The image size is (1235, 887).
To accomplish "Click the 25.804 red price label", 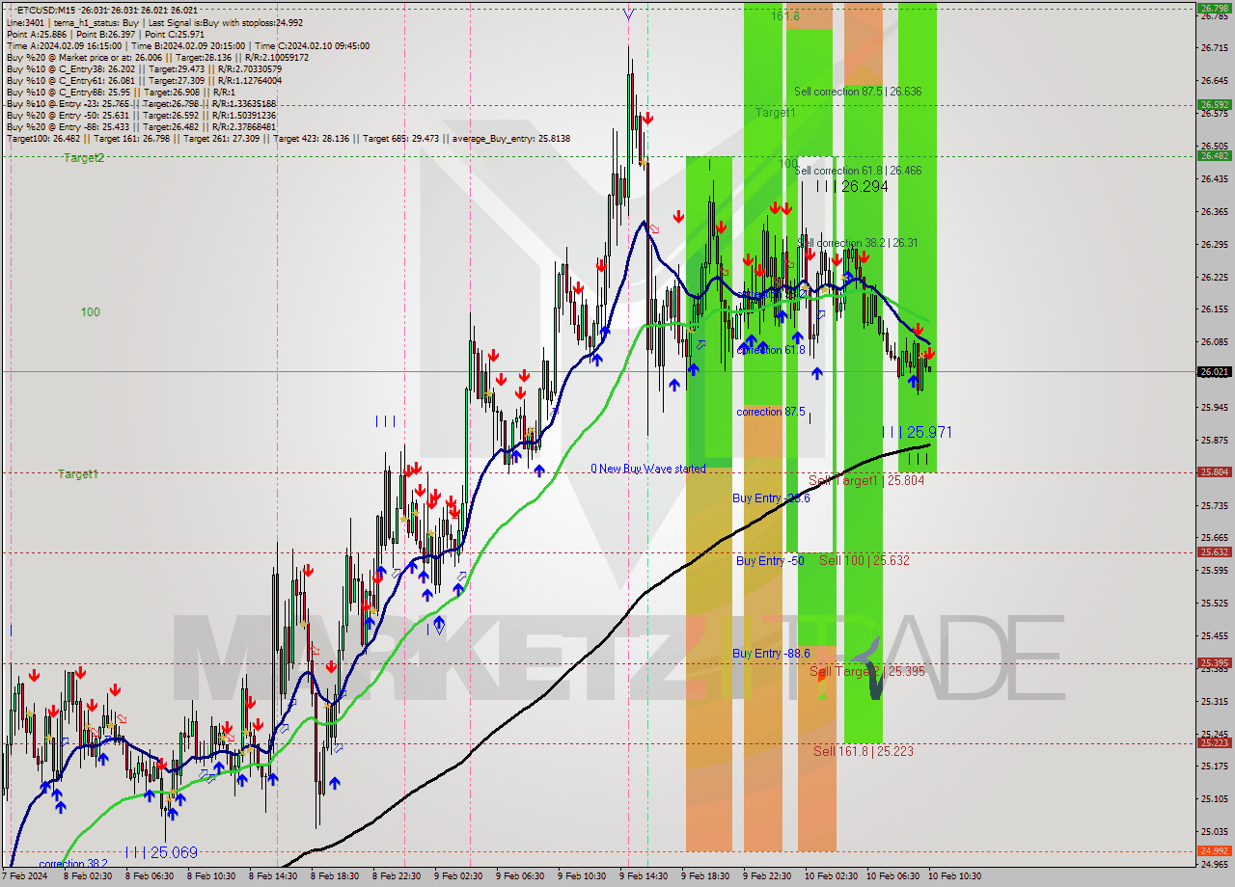I will pos(1213,471).
